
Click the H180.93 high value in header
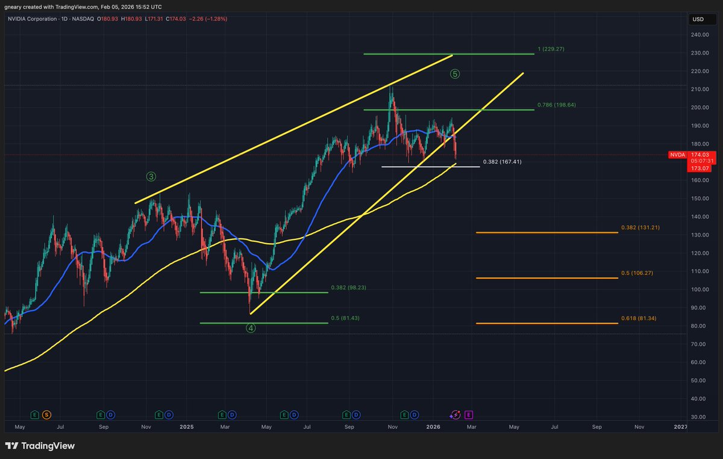pyautogui.click(x=133, y=19)
